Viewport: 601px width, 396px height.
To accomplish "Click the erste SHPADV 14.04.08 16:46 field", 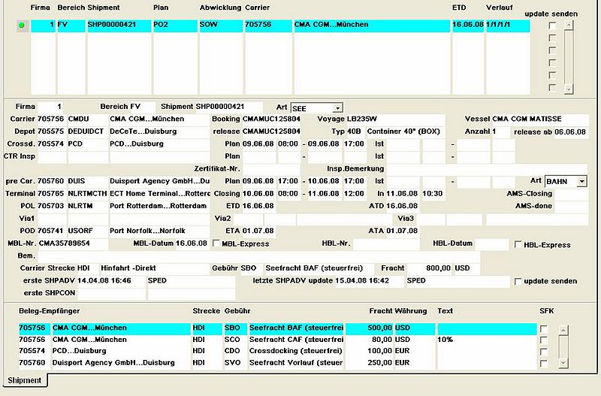I will 111,280.
